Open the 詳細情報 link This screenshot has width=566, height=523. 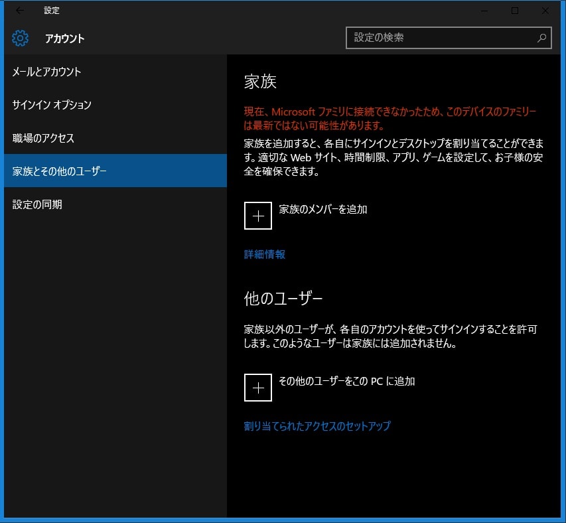click(265, 254)
